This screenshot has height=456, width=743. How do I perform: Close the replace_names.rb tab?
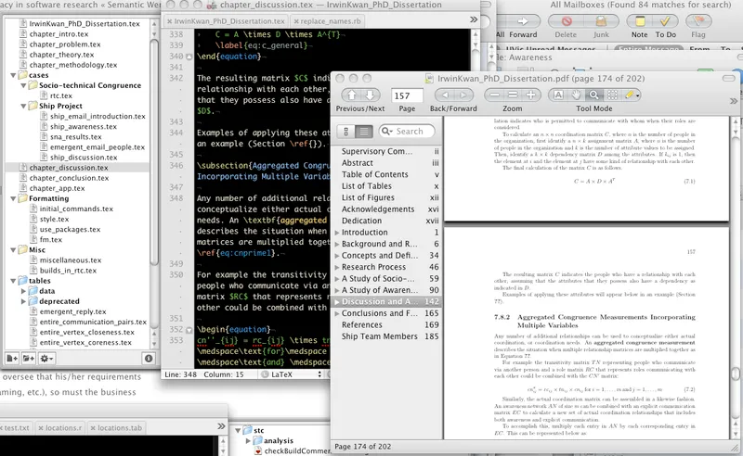tap(296, 21)
